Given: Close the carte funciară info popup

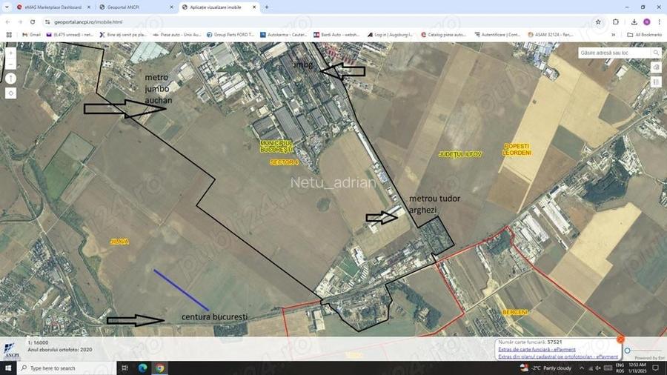Looking at the screenshot, I should [x=620, y=339].
